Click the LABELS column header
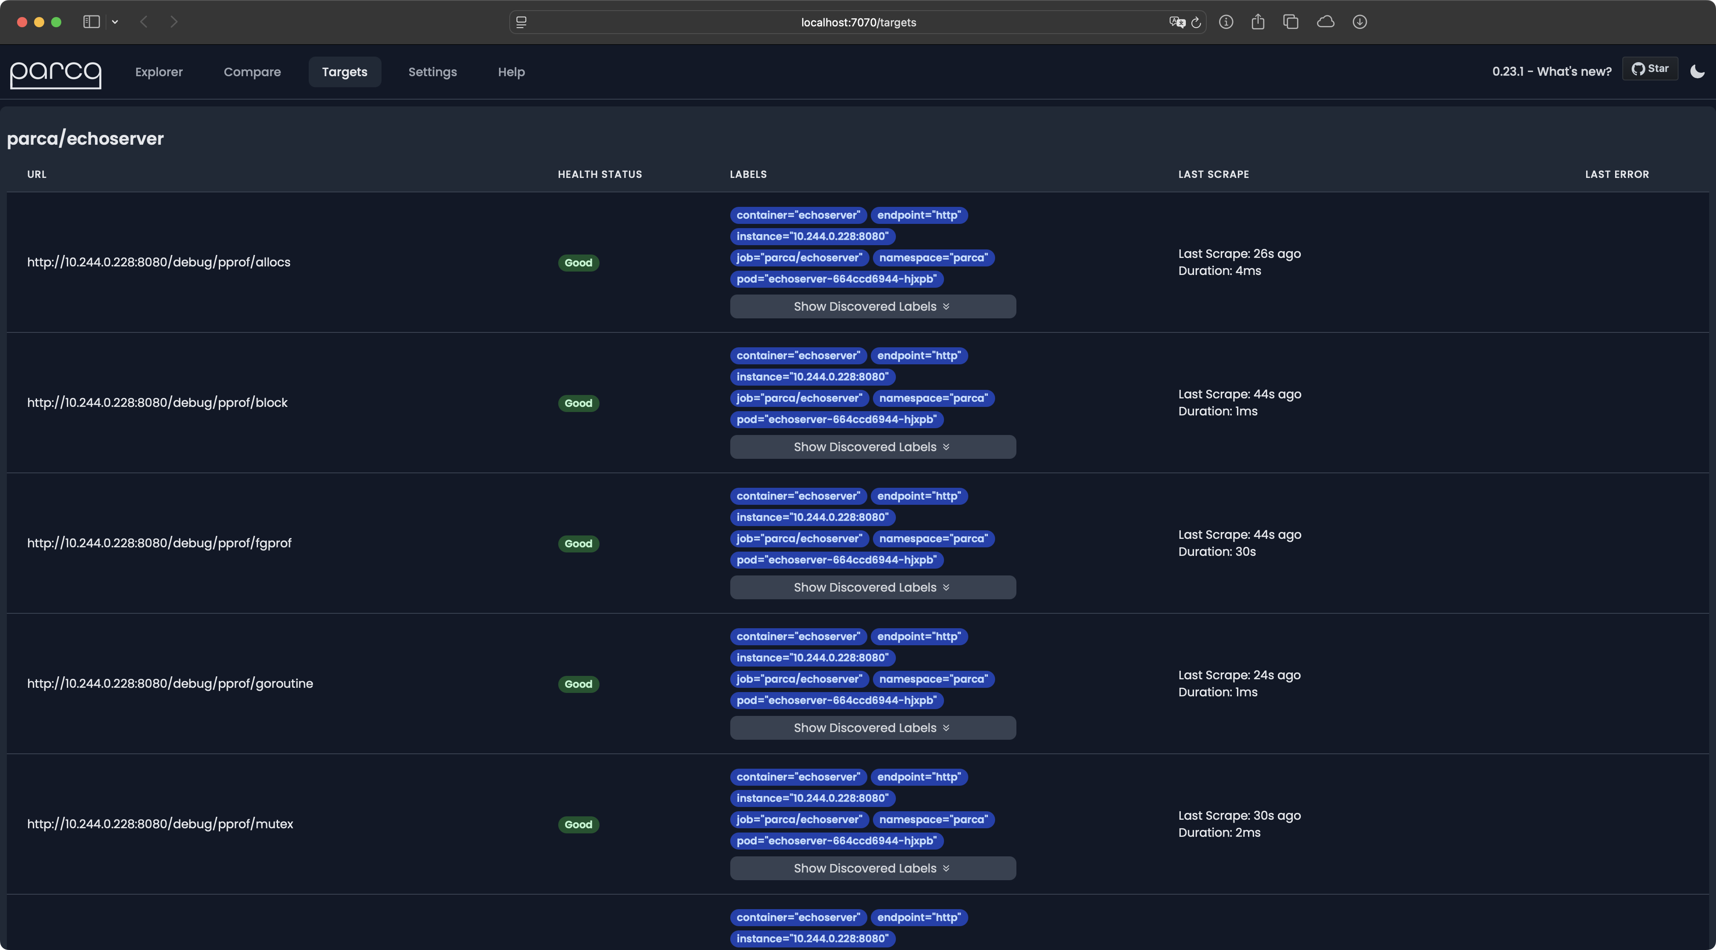 [748, 175]
